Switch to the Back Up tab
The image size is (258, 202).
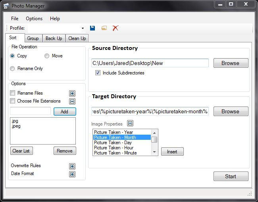coord(54,38)
